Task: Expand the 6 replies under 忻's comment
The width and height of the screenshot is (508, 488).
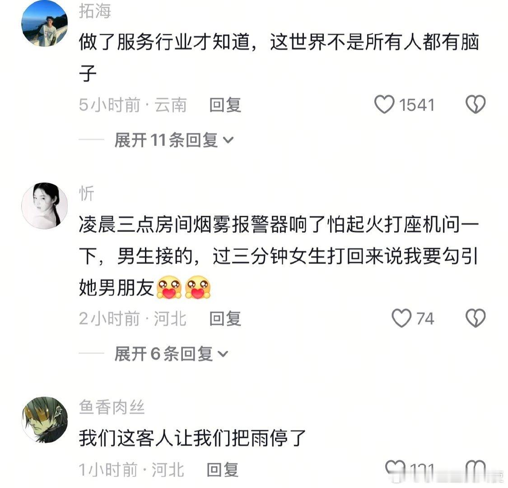Action: click(171, 353)
